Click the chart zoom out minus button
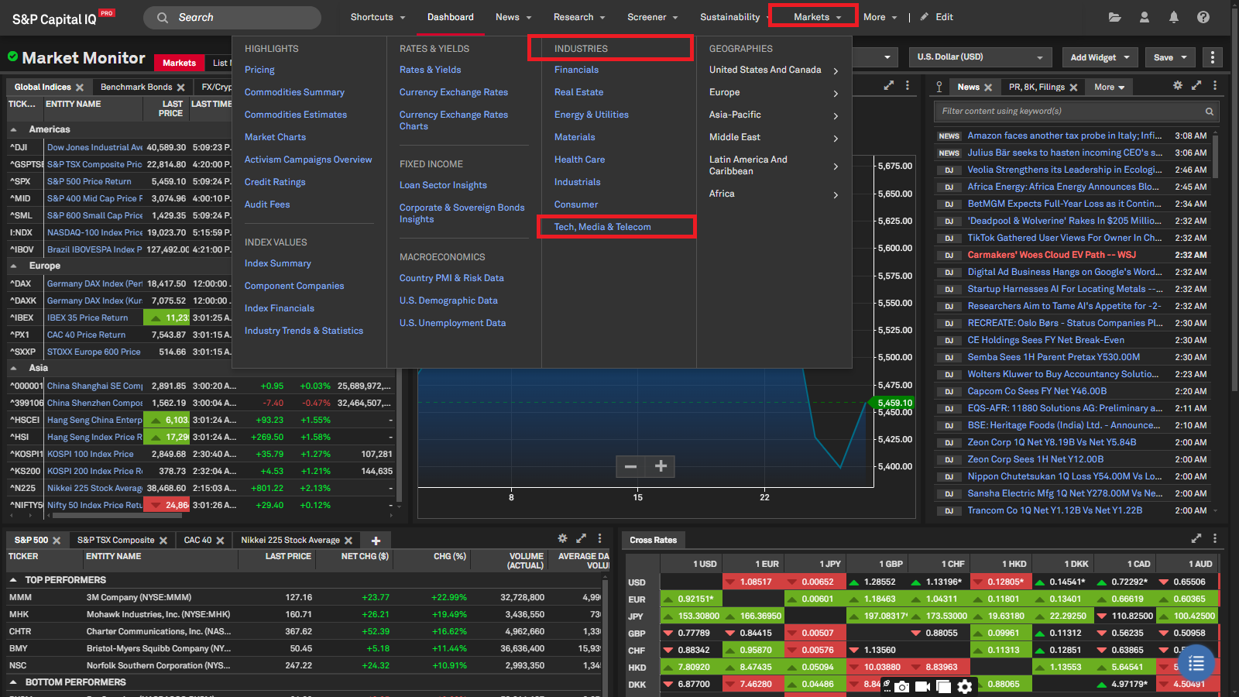 point(631,466)
